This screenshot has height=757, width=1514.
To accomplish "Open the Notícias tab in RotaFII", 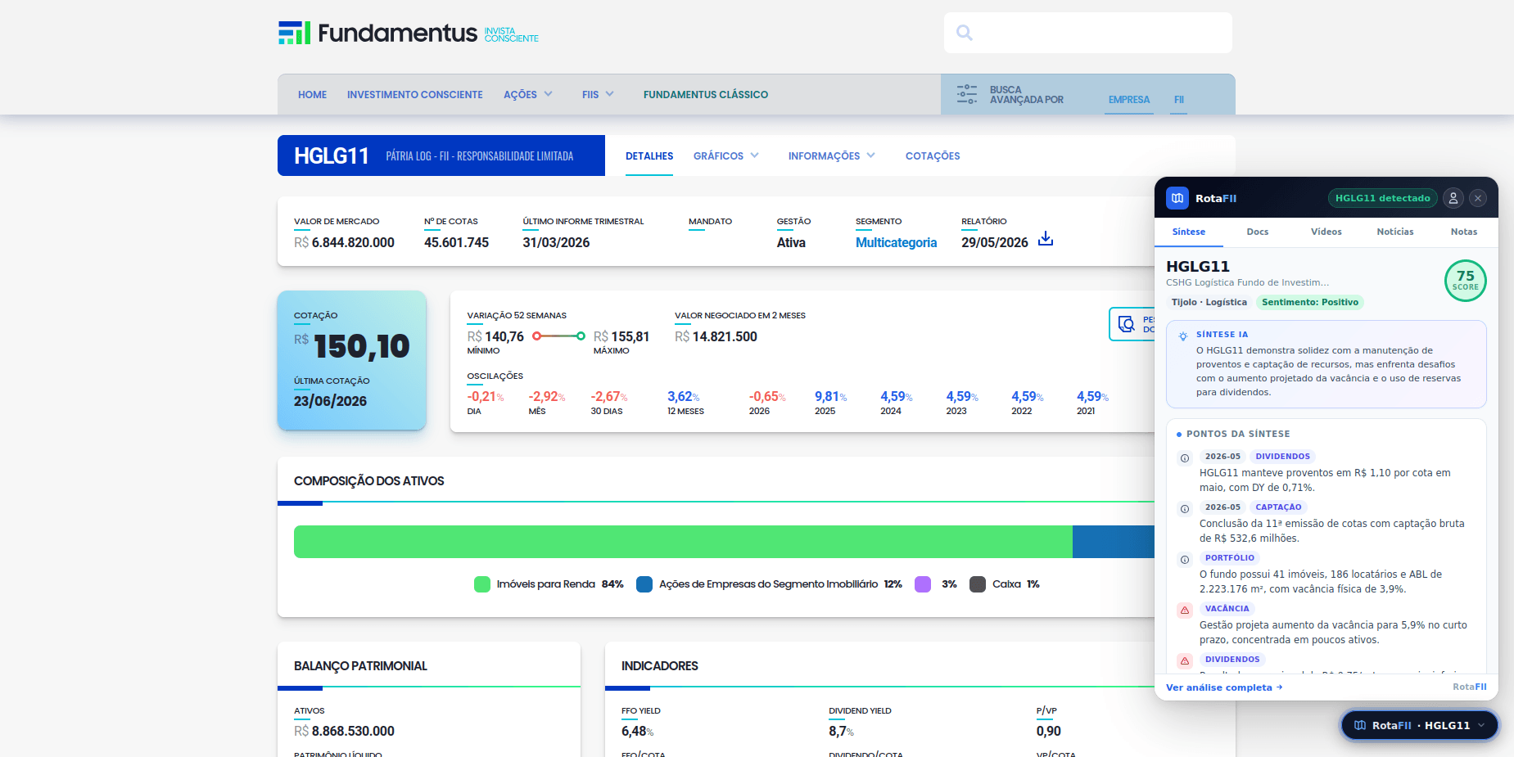I will point(1395,232).
